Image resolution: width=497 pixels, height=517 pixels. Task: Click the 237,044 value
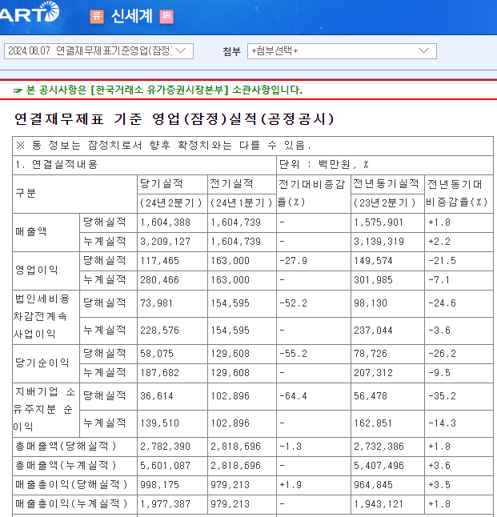coord(373,330)
